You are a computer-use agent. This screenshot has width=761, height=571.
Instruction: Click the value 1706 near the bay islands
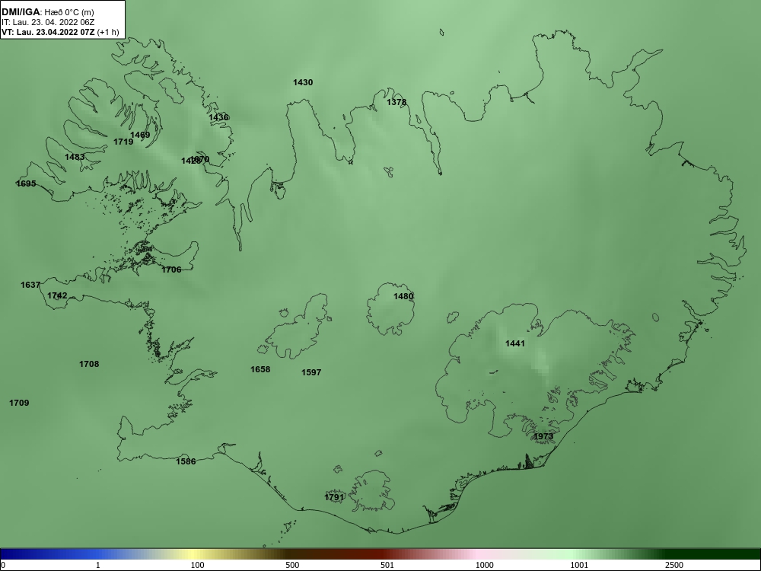[171, 270]
